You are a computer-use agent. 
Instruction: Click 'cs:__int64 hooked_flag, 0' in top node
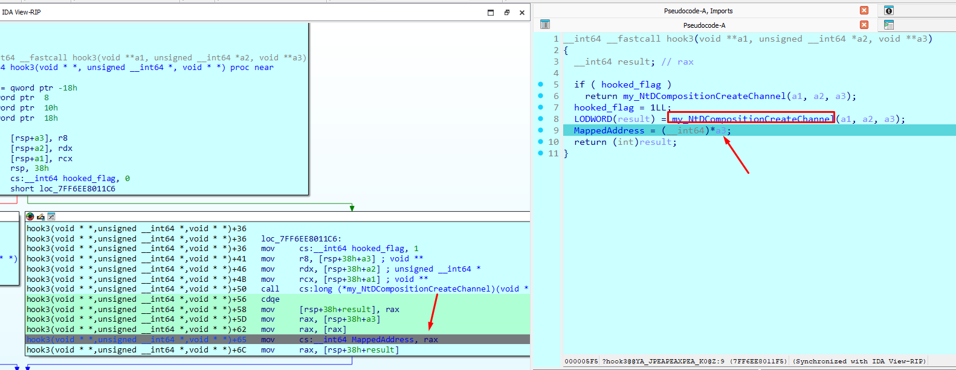tap(70, 179)
